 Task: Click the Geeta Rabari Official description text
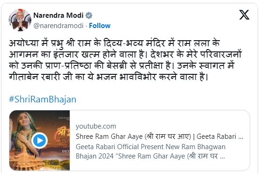pos(151,147)
